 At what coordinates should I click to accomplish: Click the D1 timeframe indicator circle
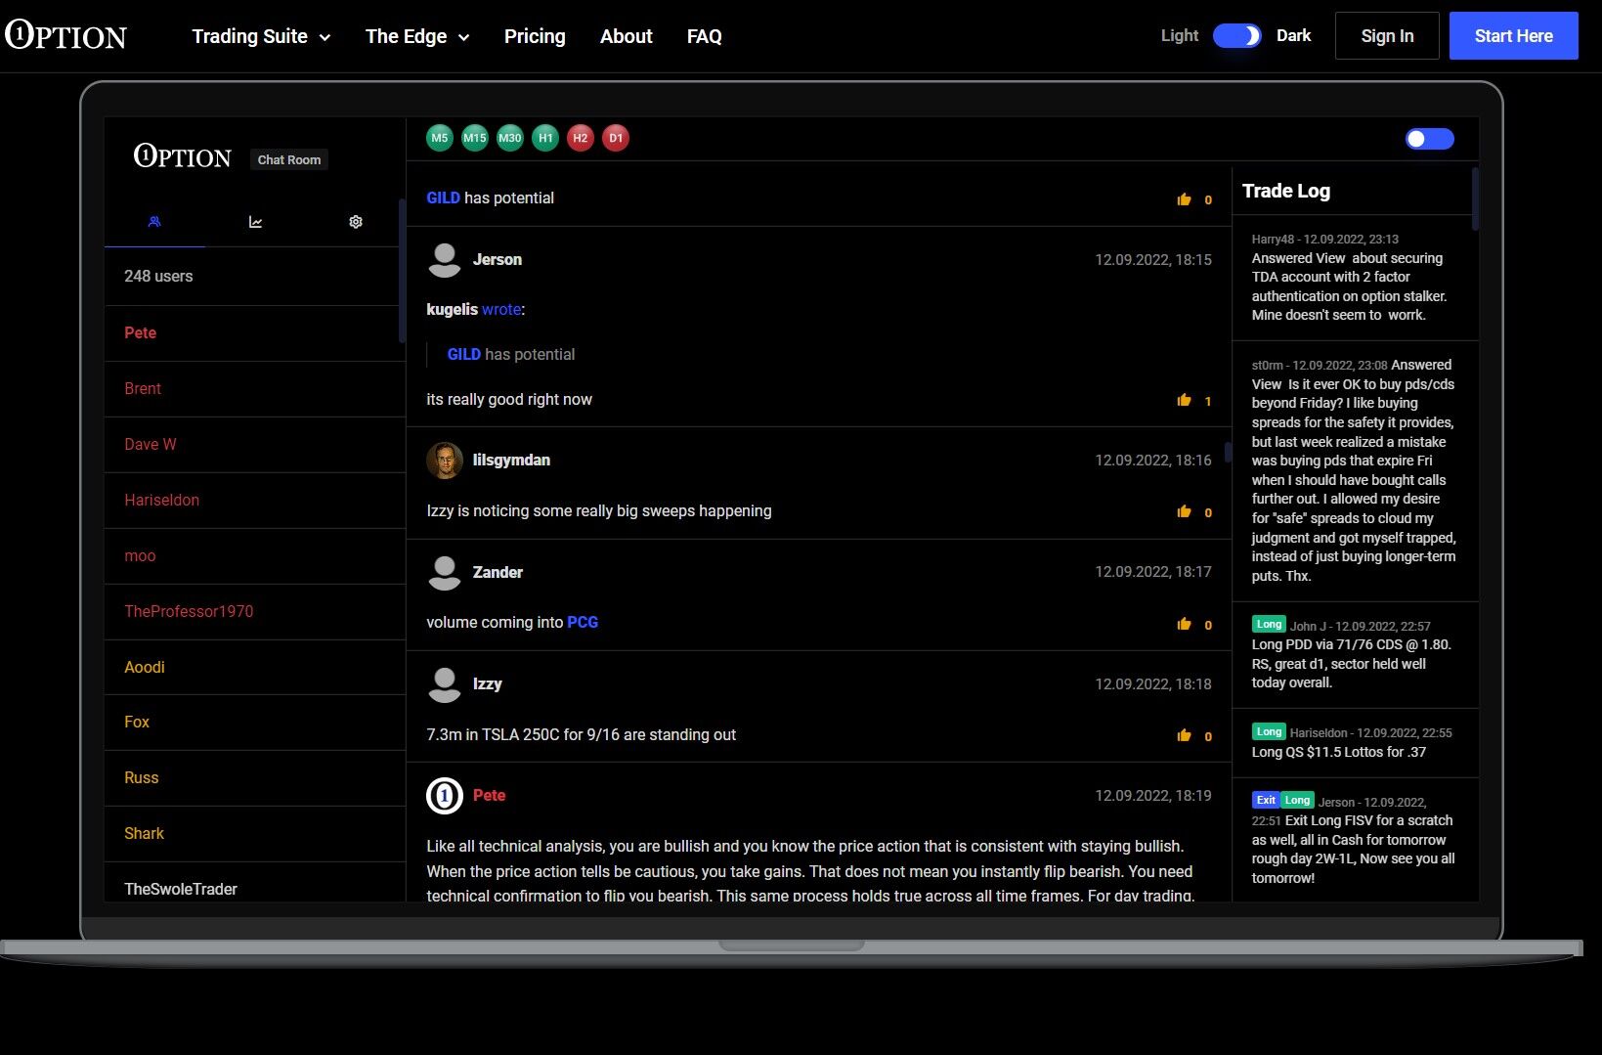click(616, 138)
